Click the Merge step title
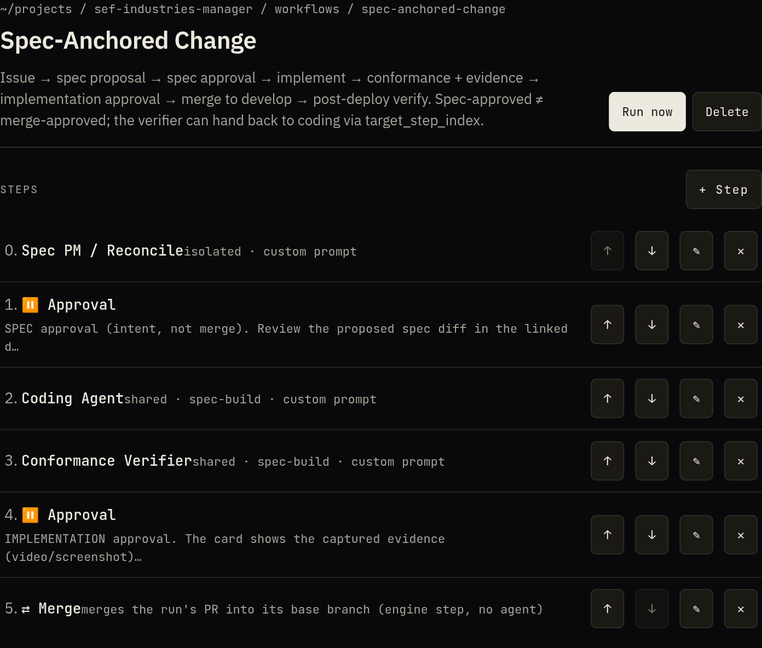 [60, 609]
